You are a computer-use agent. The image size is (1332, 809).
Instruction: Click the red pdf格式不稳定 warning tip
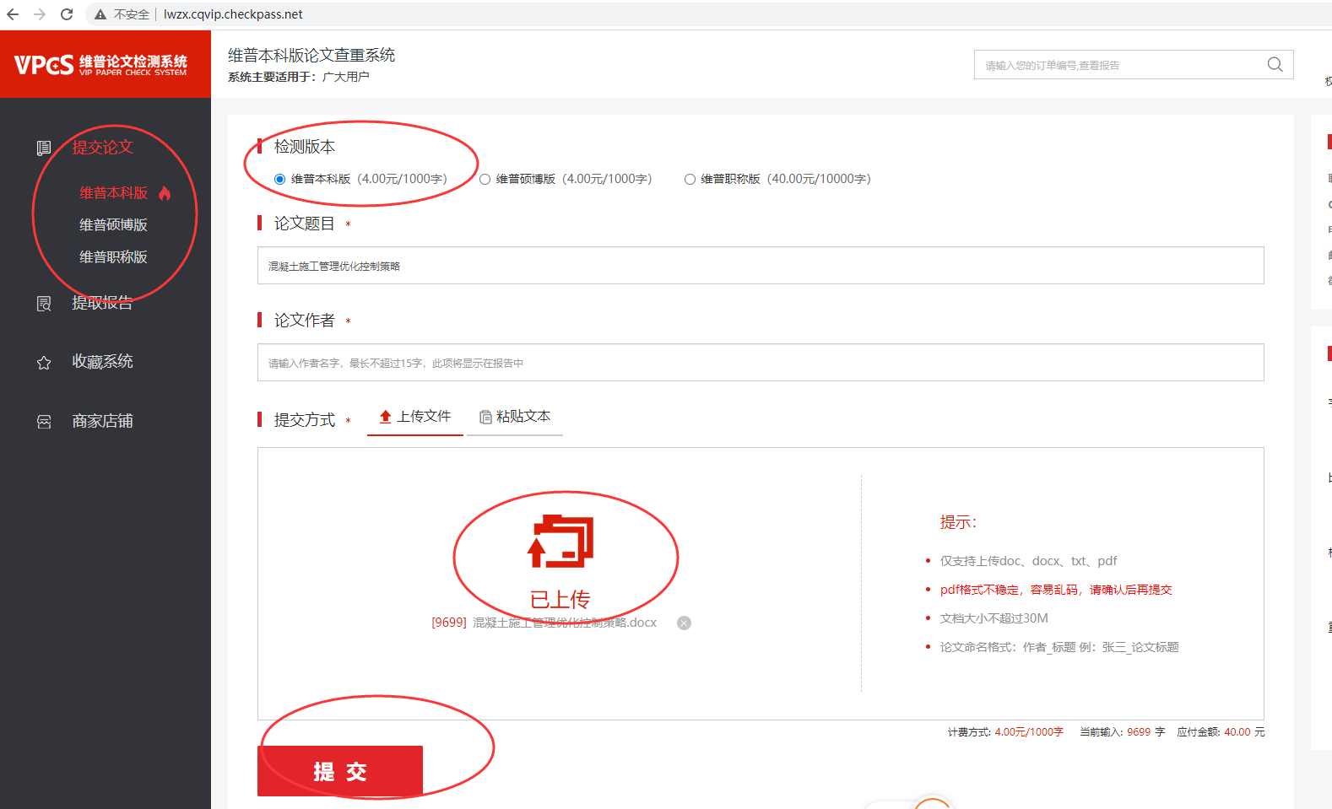click(x=1056, y=590)
